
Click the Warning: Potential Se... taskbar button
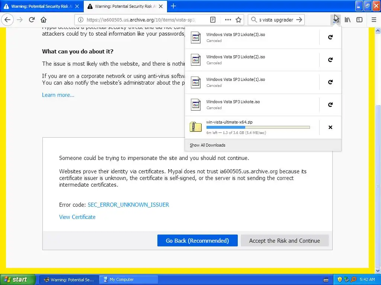(x=69, y=280)
